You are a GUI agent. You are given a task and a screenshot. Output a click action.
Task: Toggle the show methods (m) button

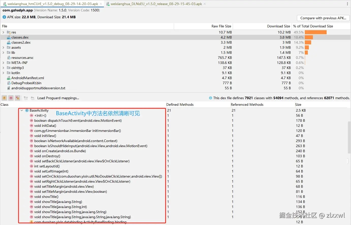point(11,98)
